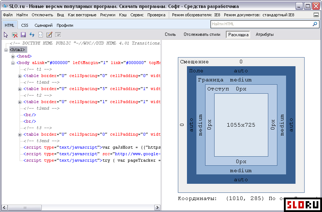This screenshot has height=212, width=322.
Task: Select the <!-- t3 --> comment
Action: pos(38,128)
